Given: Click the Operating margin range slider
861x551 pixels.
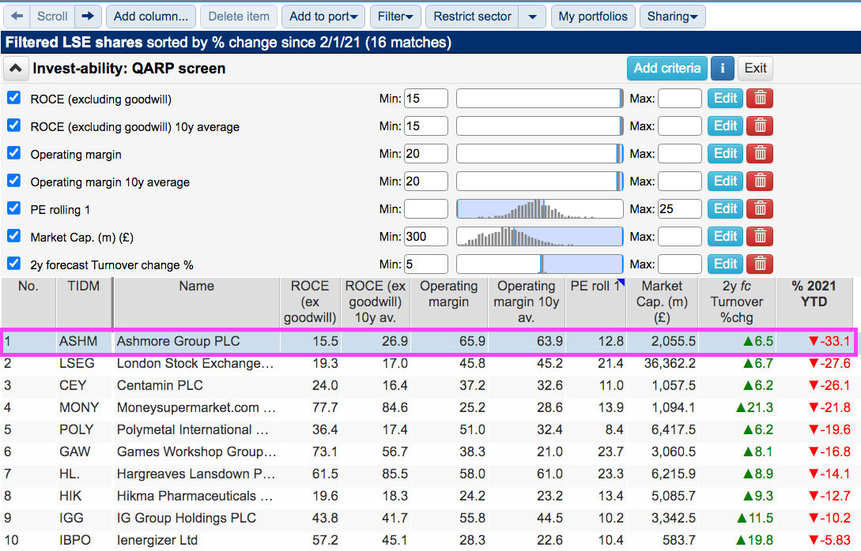Looking at the screenshot, I should click(x=540, y=153).
